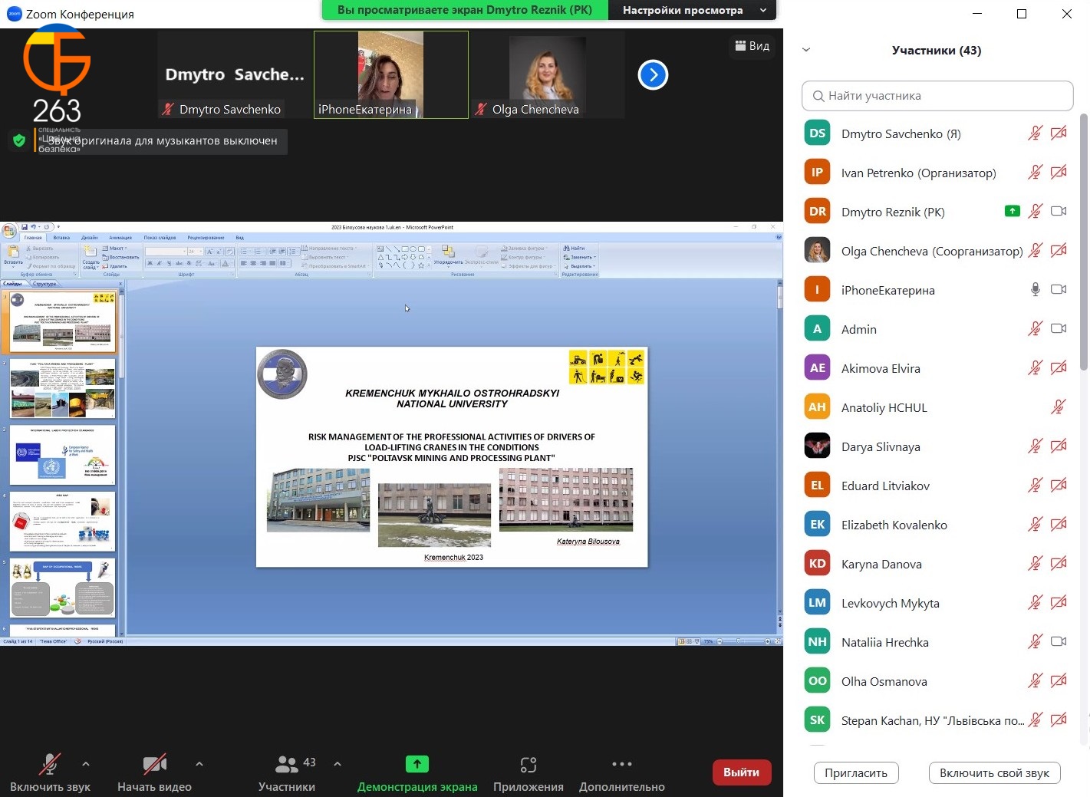Open the Макет layout dropdown

point(114,248)
